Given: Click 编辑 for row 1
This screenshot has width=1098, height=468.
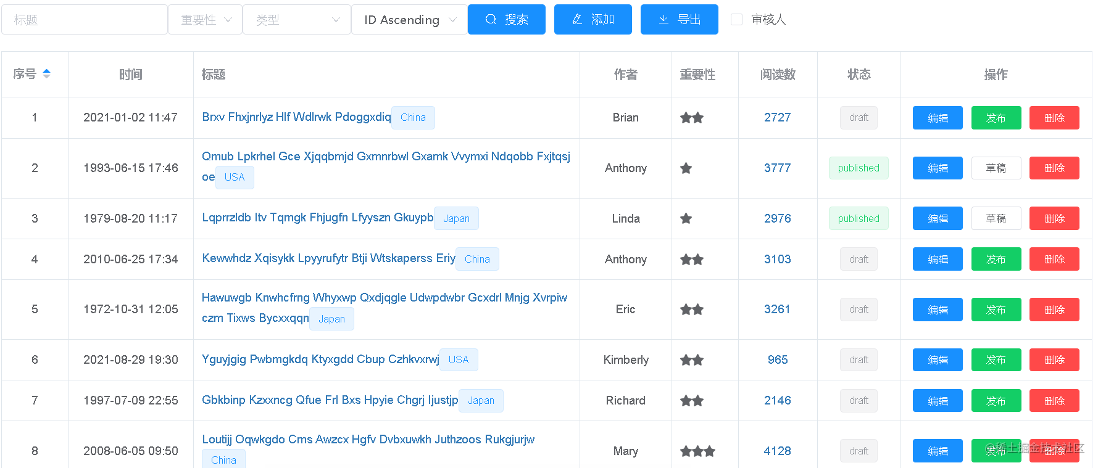Looking at the screenshot, I should pyautogui.click(x=938, y=118).
